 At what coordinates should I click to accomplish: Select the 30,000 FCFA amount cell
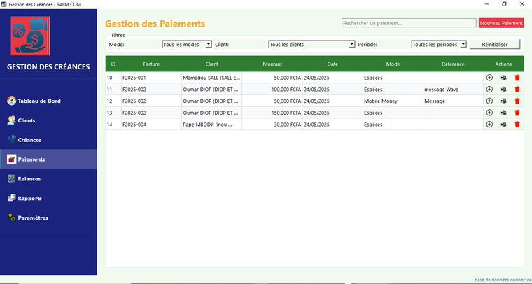pos(272,125)
